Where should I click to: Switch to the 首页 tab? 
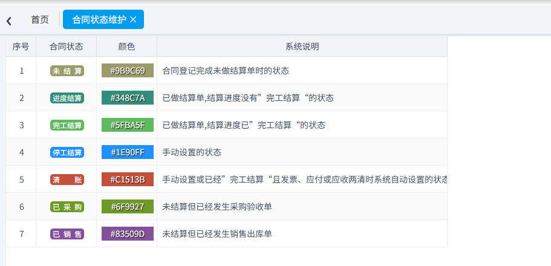pyautogui.click(x=40, y=20)
